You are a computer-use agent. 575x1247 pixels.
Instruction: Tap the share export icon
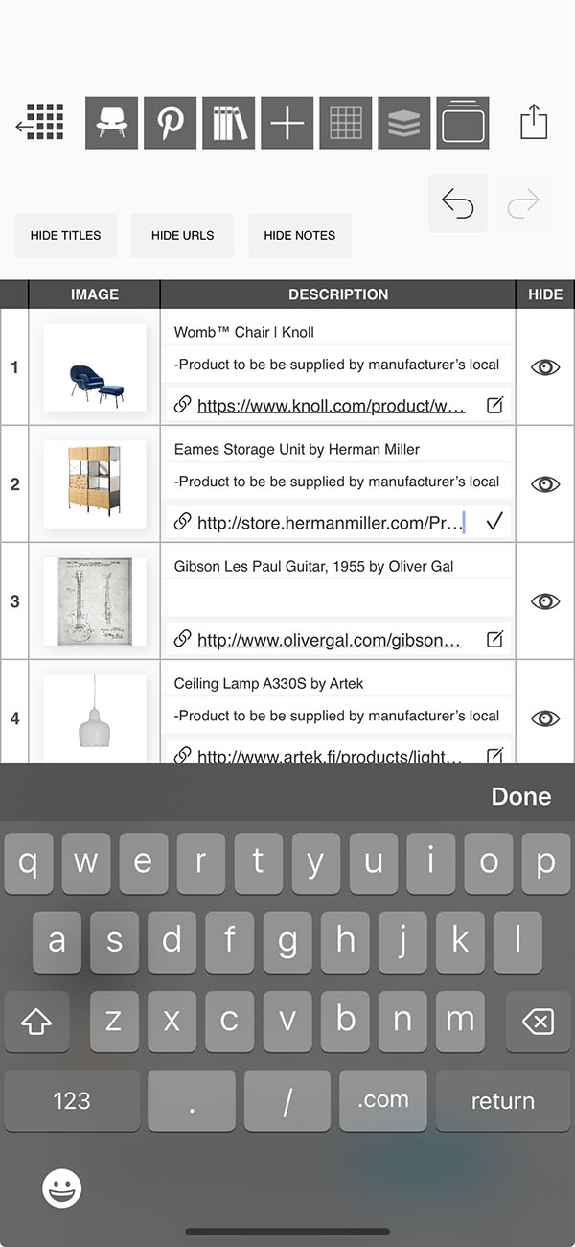point(534,123)
